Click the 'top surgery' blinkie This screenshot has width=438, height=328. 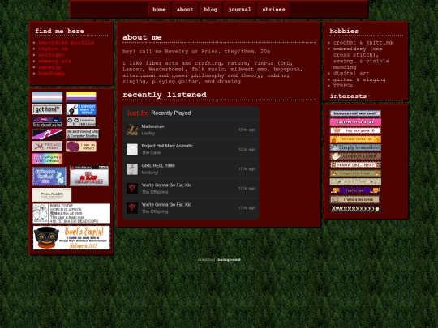(x=355, y=130)
